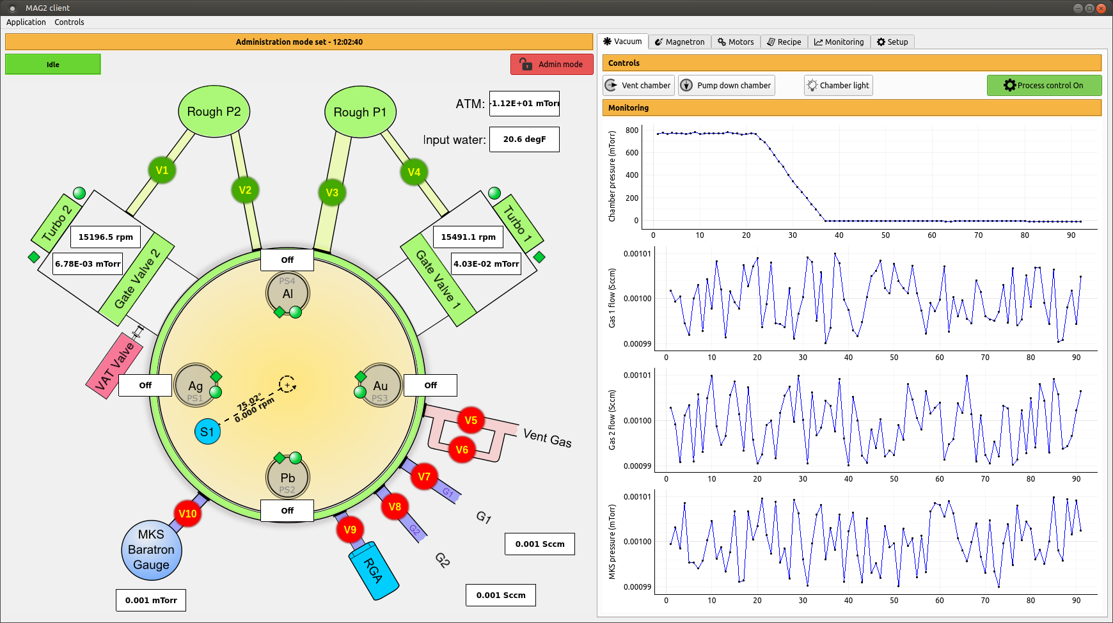Toggle the Admin mode lock button
The height and width of the screenshot is (623, 1113).
click(x=551, y=65)
